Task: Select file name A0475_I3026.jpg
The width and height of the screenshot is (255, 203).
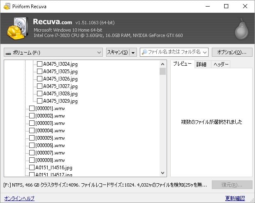Action: [x=60, y=79]
